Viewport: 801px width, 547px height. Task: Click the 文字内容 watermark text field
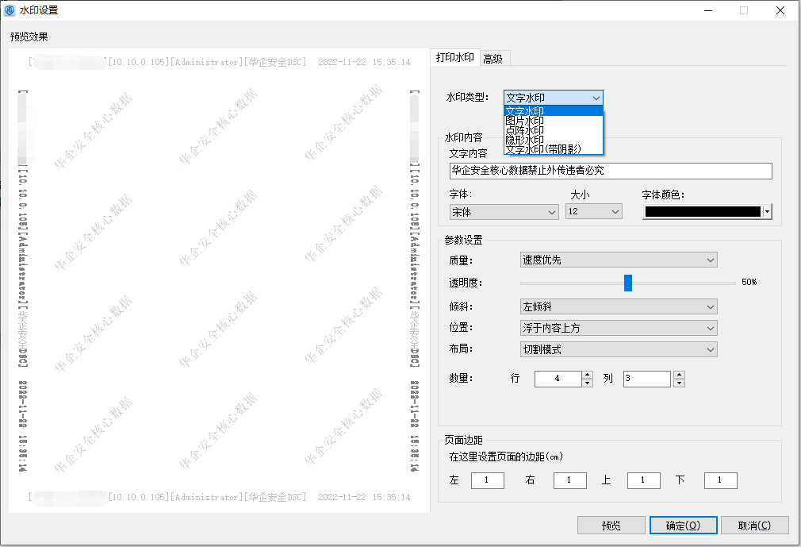[610, 171]
